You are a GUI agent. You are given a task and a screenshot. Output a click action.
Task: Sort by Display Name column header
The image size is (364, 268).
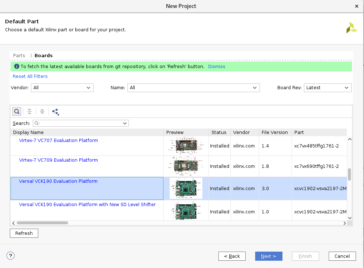pyautogui.click(x=87, y=133)
